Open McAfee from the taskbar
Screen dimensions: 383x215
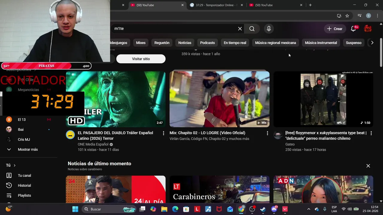pos(219,209)
